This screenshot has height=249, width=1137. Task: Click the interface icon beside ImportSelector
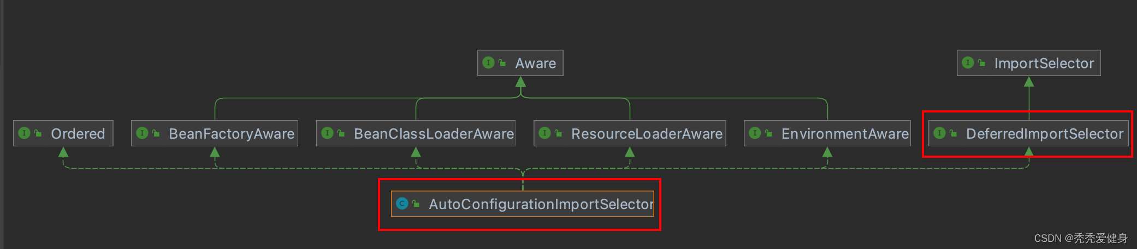click(968, 63)
